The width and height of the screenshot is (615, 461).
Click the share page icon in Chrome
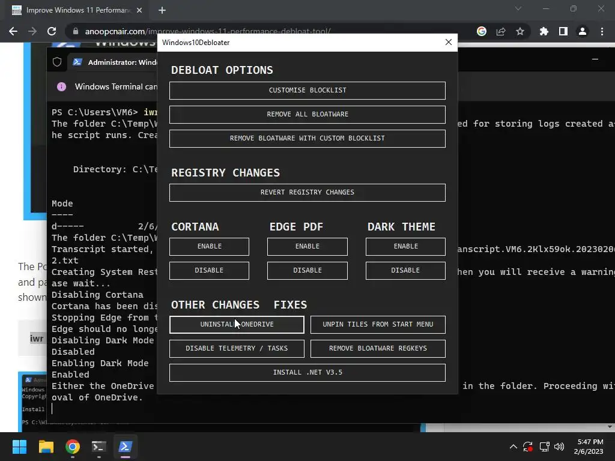[501, 31]
